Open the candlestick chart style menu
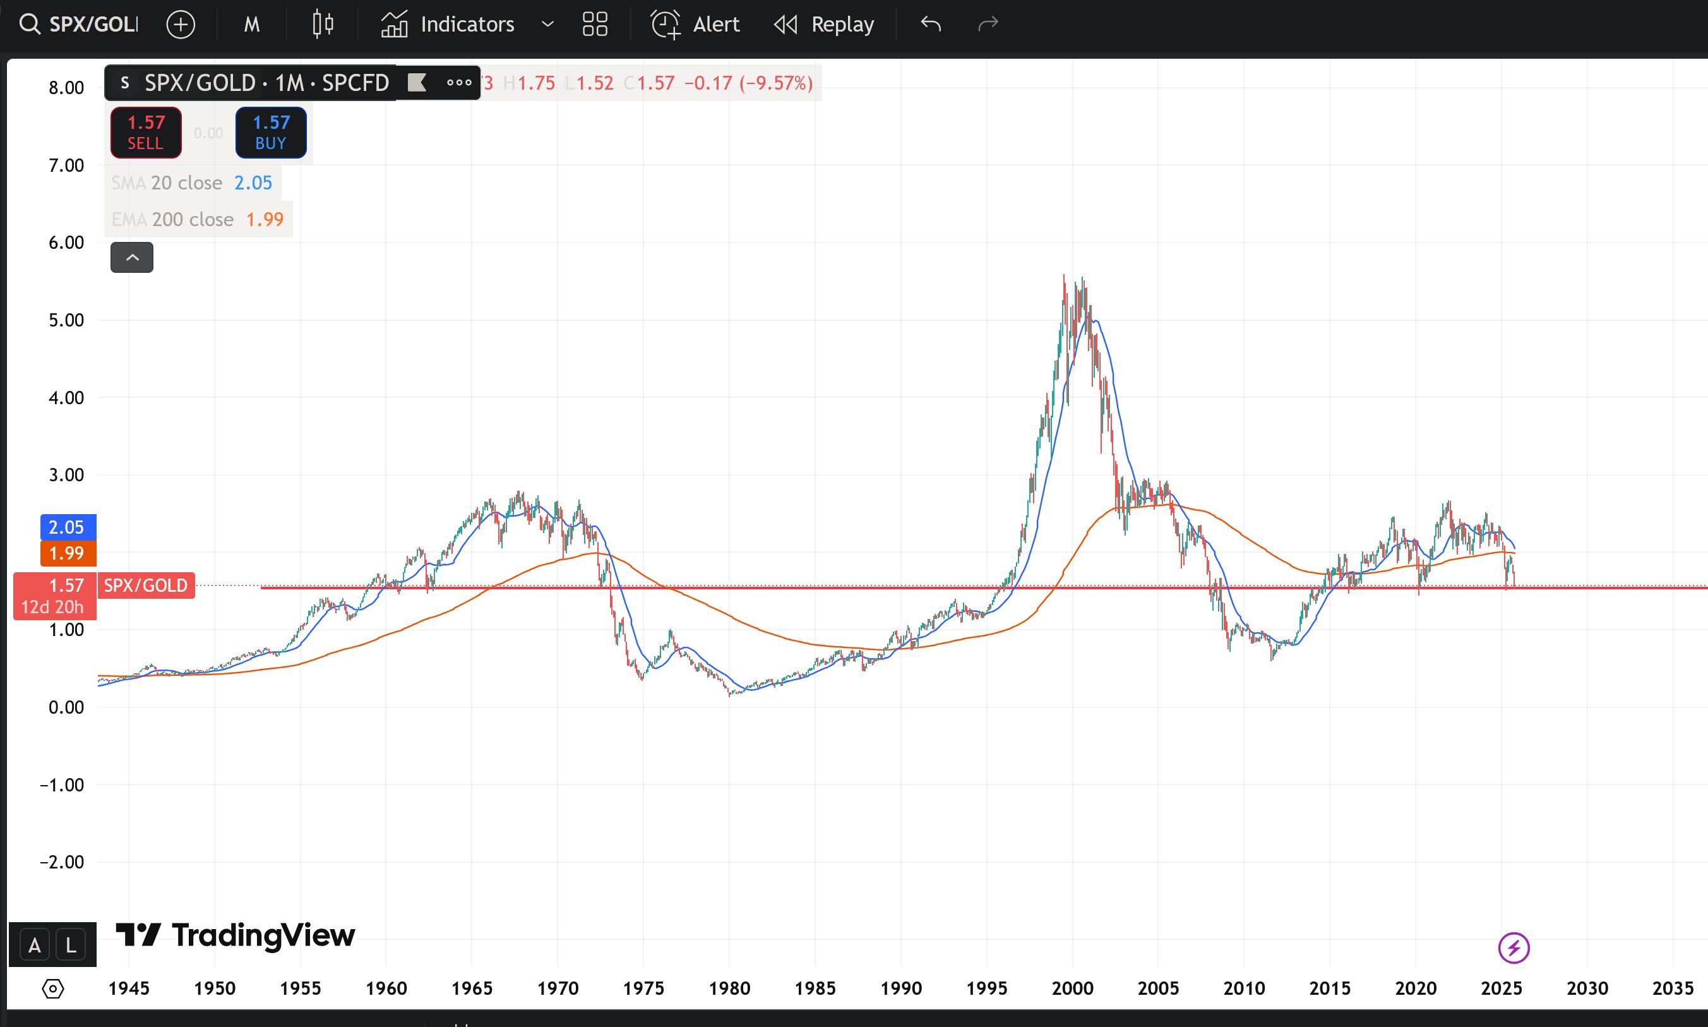This screenshot has width=1708, height=1027. pyautogui.click(x=323, y=24)
